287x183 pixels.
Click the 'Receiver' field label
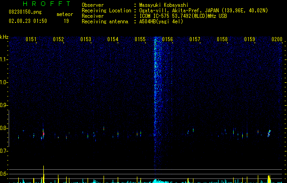93,16
